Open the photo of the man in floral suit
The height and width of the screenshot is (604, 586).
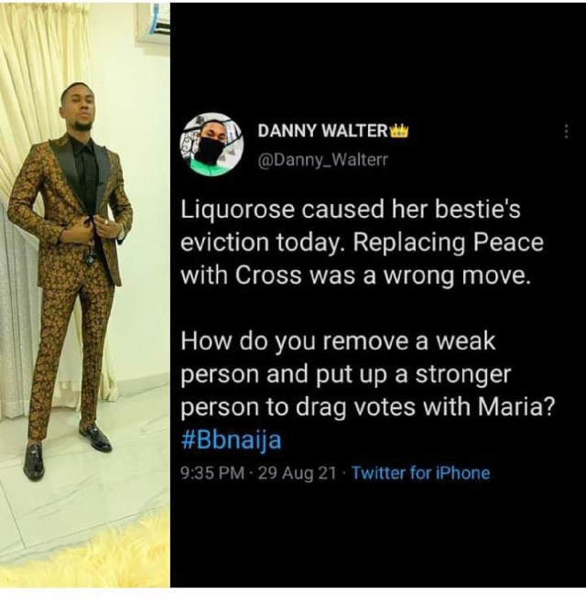84,302
